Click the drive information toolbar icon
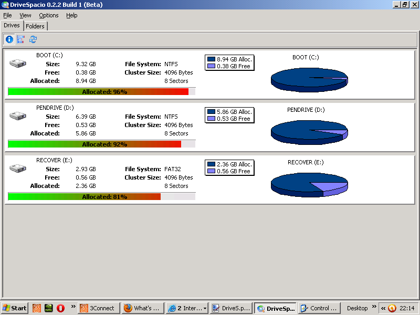 tap(9, 40)
